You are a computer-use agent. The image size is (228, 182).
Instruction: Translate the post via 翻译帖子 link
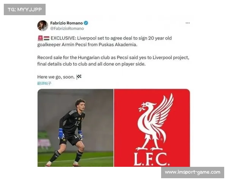(44, 83)
